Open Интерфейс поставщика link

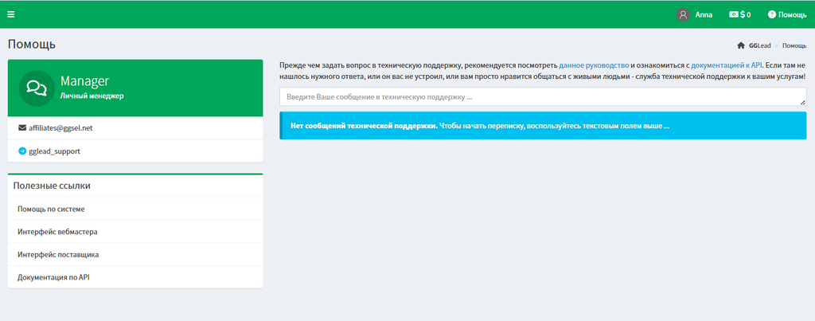(x=58, y=254)
